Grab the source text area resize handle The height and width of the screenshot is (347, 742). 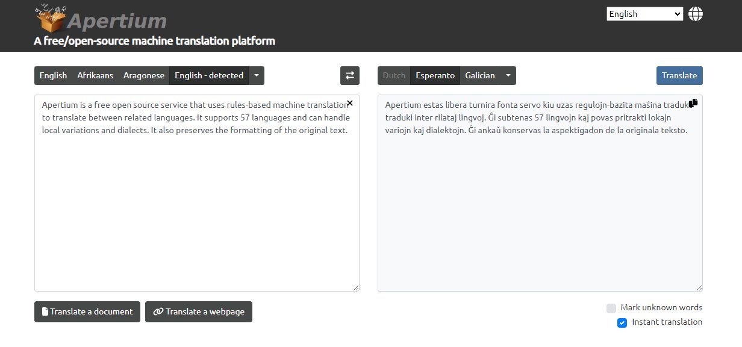point(356,288)
